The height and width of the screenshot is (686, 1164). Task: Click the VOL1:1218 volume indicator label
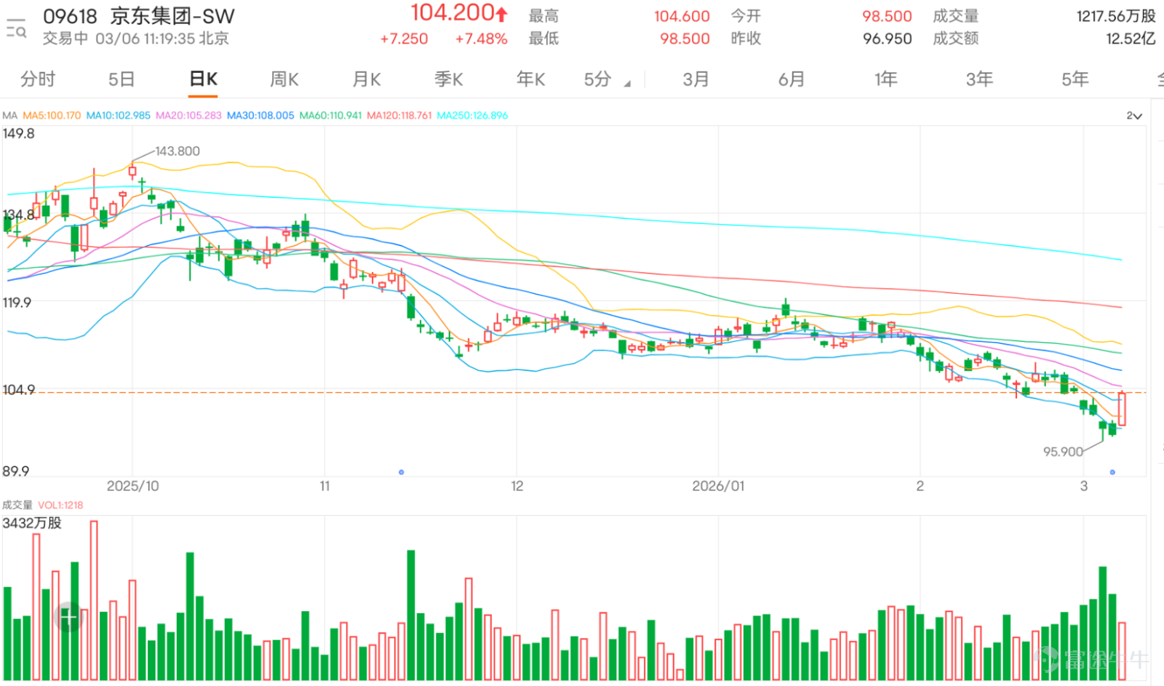pos(60,505)
